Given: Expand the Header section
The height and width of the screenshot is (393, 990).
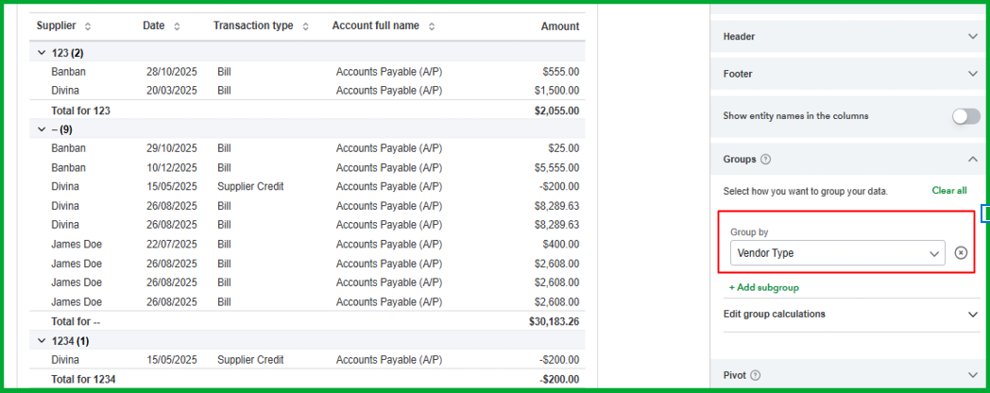Looking at the screenshot, I should click(x=973, y=37).
